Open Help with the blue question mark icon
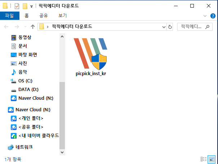Image resolution: width=218 pixels, height=164 pixels. point(213,16)
